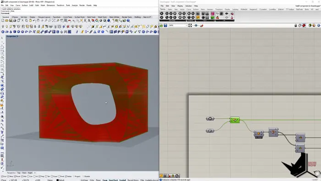
Task: Switch to the Kangaroo2 tab in Grasshopper
Action: coord(253,10)
